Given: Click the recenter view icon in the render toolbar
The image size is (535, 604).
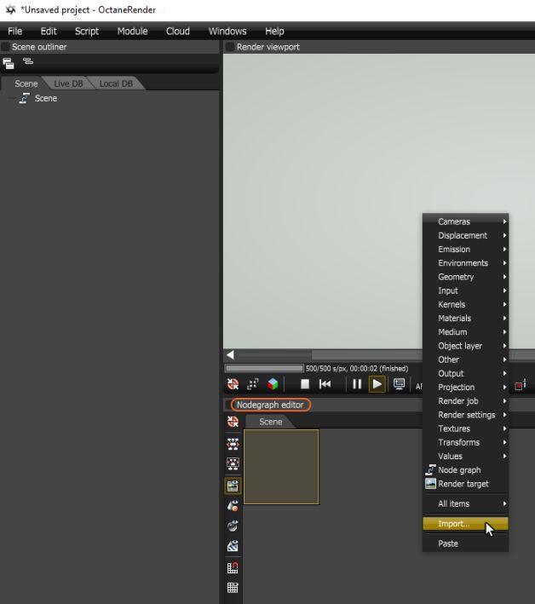Looking at the screenshot, I should 253,384.
